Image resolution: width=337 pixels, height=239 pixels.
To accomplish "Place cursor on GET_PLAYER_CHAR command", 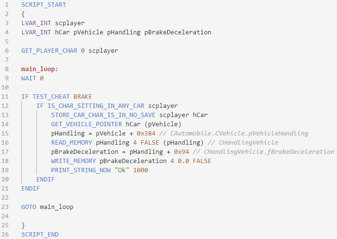I will pyautogui.click(x=49, y=51).
